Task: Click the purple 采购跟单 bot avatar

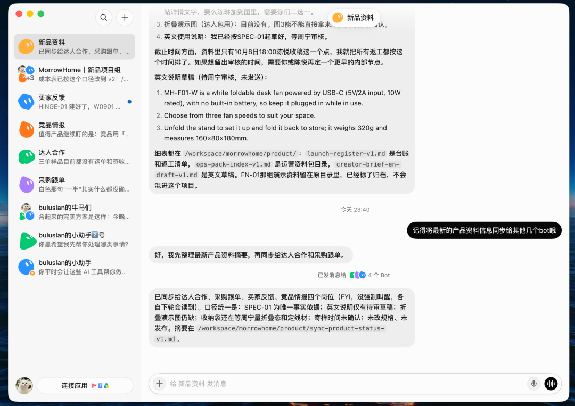Action: tap(27, 184)
